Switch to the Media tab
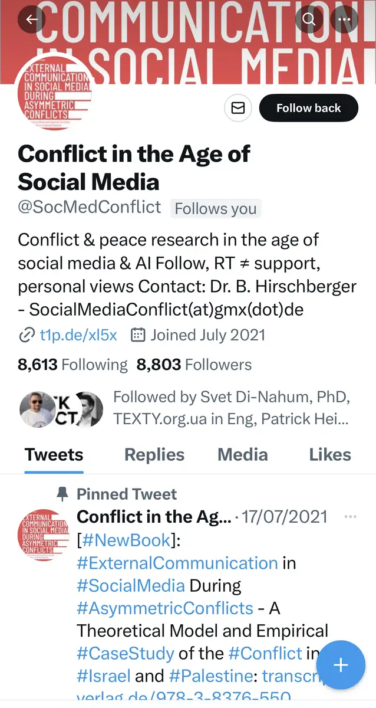The width and height of the screenshot is (376, 708). [242, 454]
